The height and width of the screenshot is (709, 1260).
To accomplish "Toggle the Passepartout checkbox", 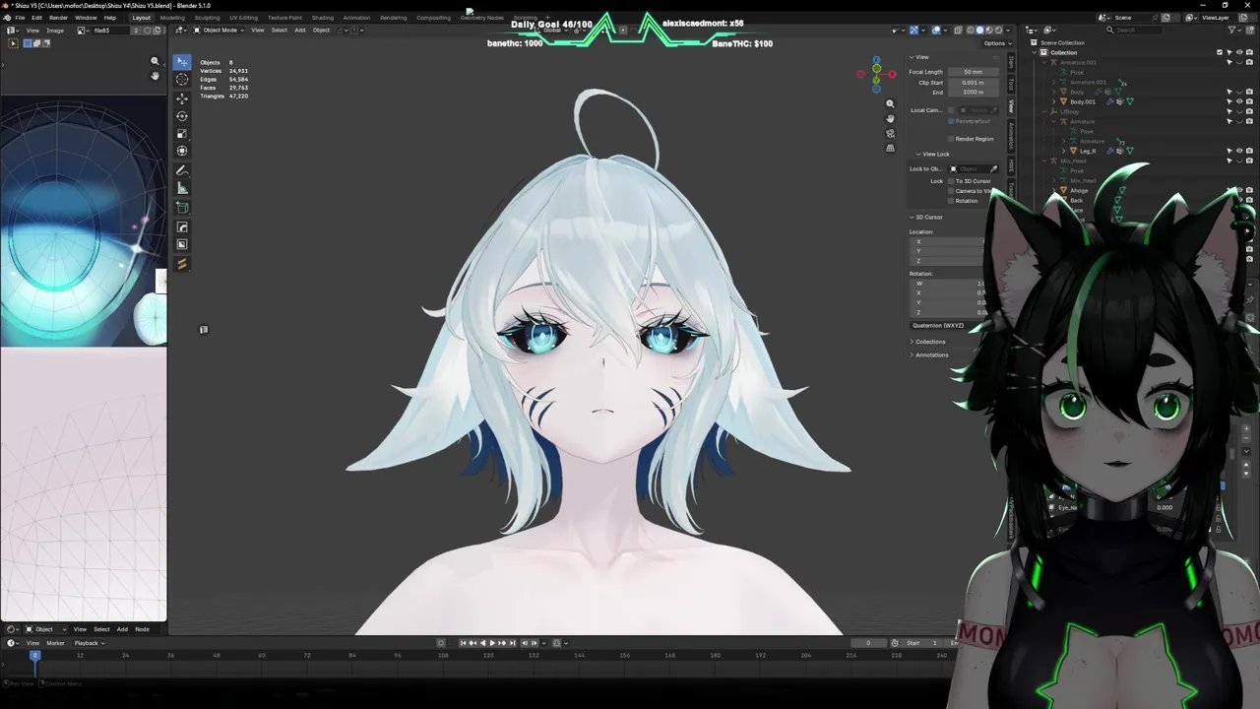I will [x=951, y=121].
